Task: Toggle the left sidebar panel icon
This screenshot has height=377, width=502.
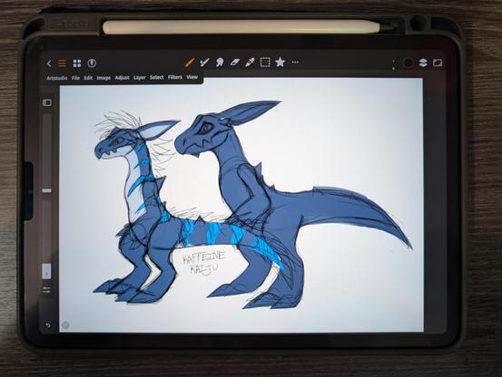Action: coord(47,102)
